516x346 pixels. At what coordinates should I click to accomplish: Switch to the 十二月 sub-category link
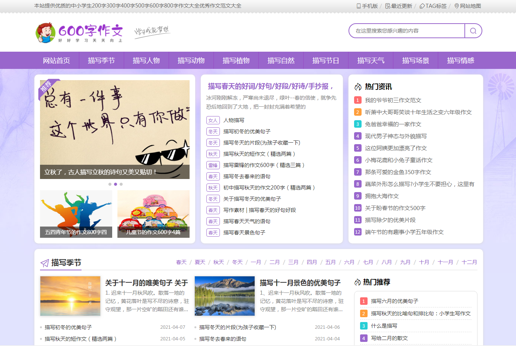[469, 262]
